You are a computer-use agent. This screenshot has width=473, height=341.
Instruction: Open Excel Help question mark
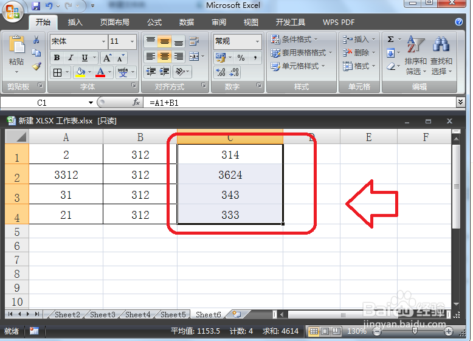(459, 22)
